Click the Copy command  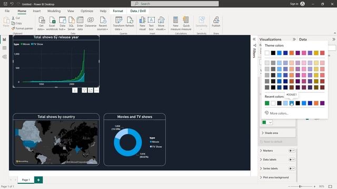coord(17,23)
